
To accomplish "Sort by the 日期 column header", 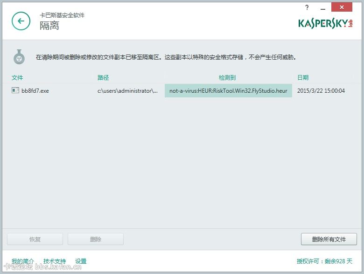I will (303, 78).
